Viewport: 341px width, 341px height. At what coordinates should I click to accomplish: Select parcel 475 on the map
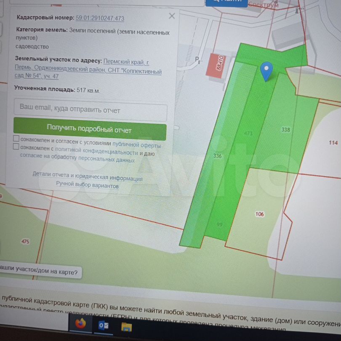pyautogui.click(x=25, y=241)
